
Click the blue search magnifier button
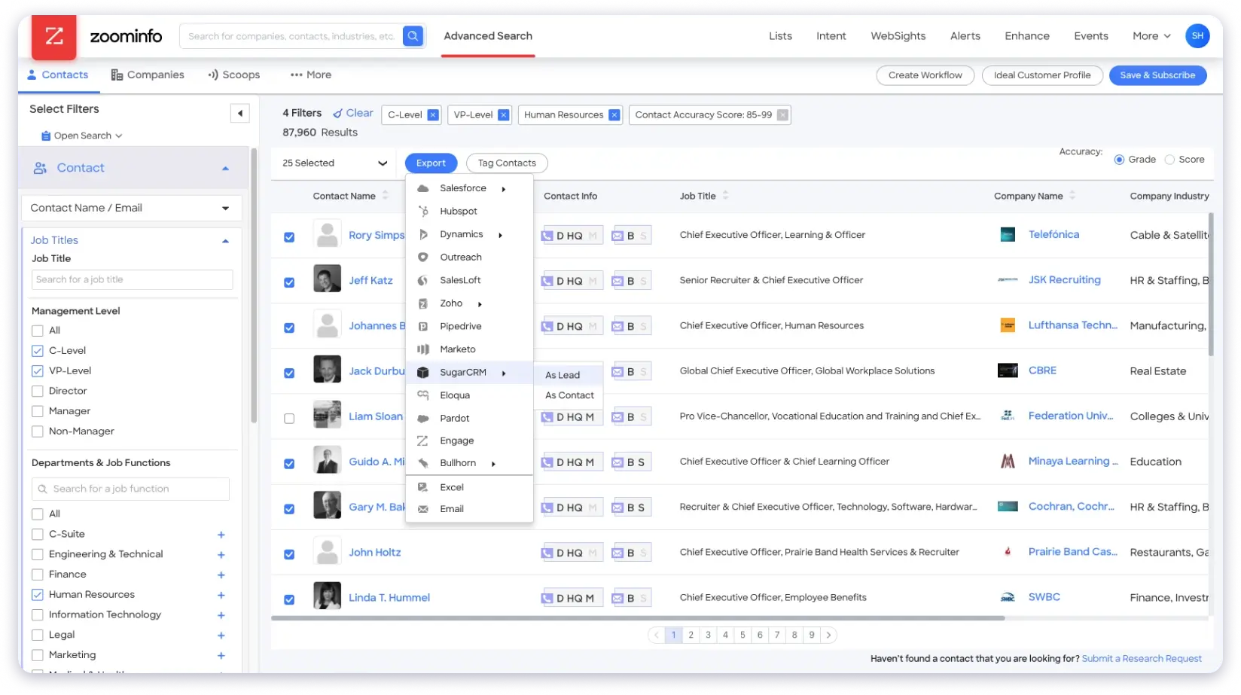413,35
